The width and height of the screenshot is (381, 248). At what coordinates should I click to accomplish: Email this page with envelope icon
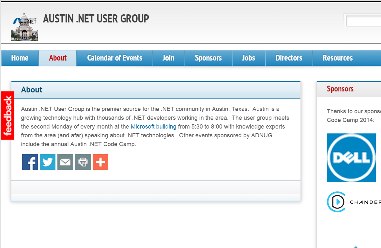65,162
